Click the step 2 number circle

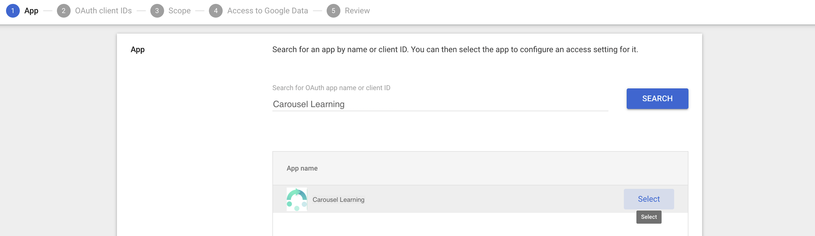click(64, 11)
